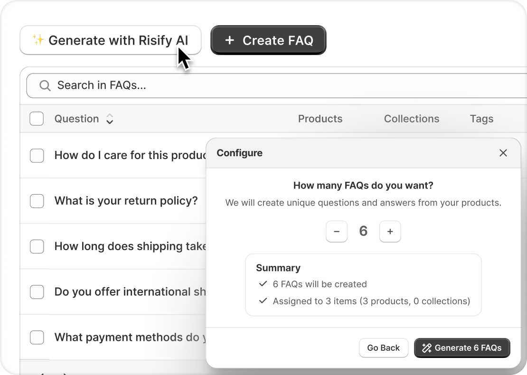Click the magic wand icon on the Generate button
This screenshot has width=527, height=375.
pos(426,348)
